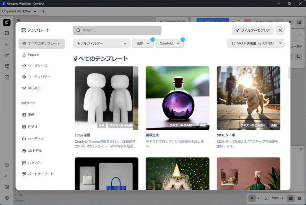Filter by 3Dモデル generation type
This screenshot has height=205, width=306.
pyautogui.click(x=42, y=151)
